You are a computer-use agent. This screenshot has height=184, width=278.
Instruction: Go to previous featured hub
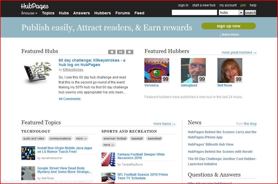[x=112, y=52]
